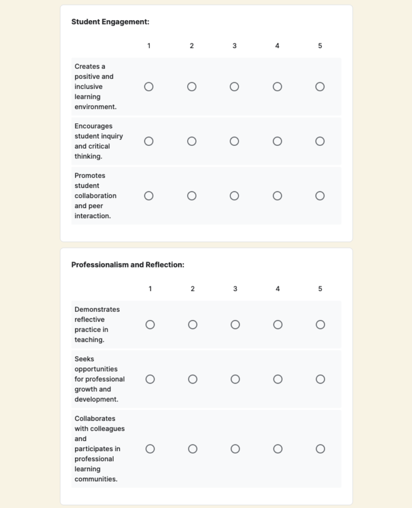Choose 3 for reflective practice in teaching

point(235,324)
